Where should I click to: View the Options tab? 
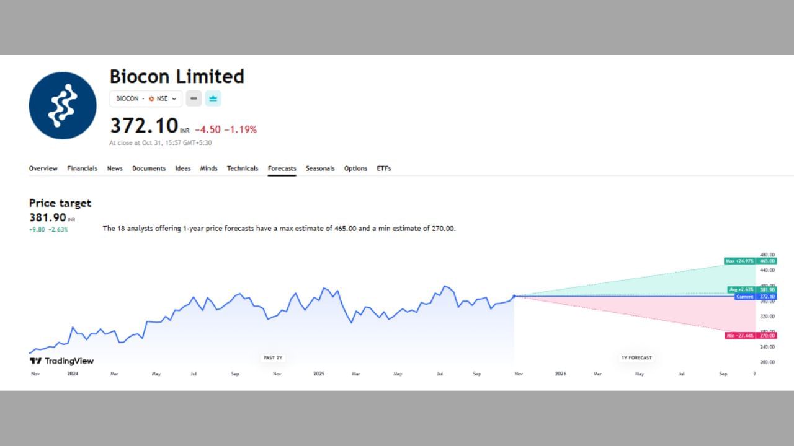[x=355, y=168]
